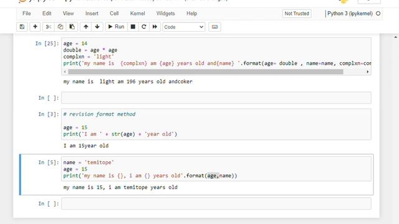The width and height of the screenshot is (399, 224).
Task: Click the Not Trusted button
Action: [x=297, y=14]
